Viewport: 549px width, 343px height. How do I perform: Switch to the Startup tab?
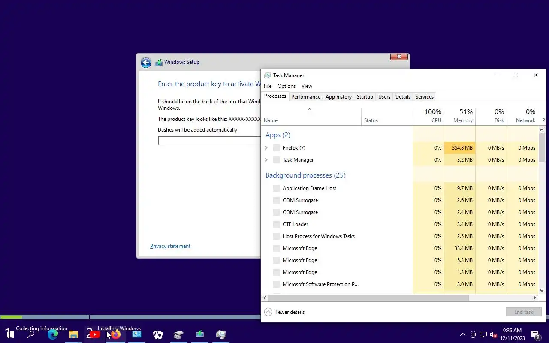pos(365,97)
